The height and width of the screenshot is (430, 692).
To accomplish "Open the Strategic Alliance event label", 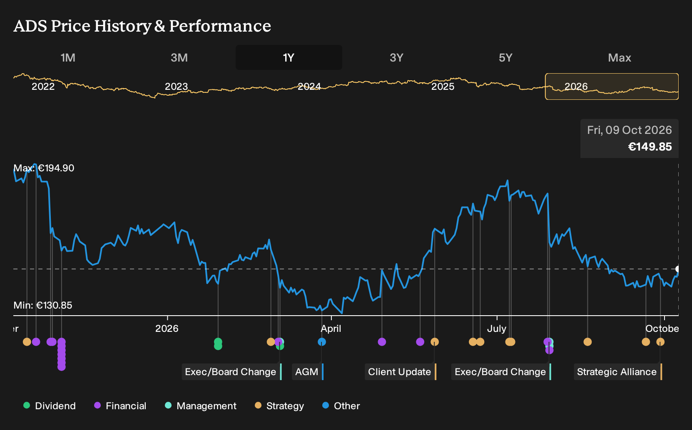I will [x=618, y=372].
